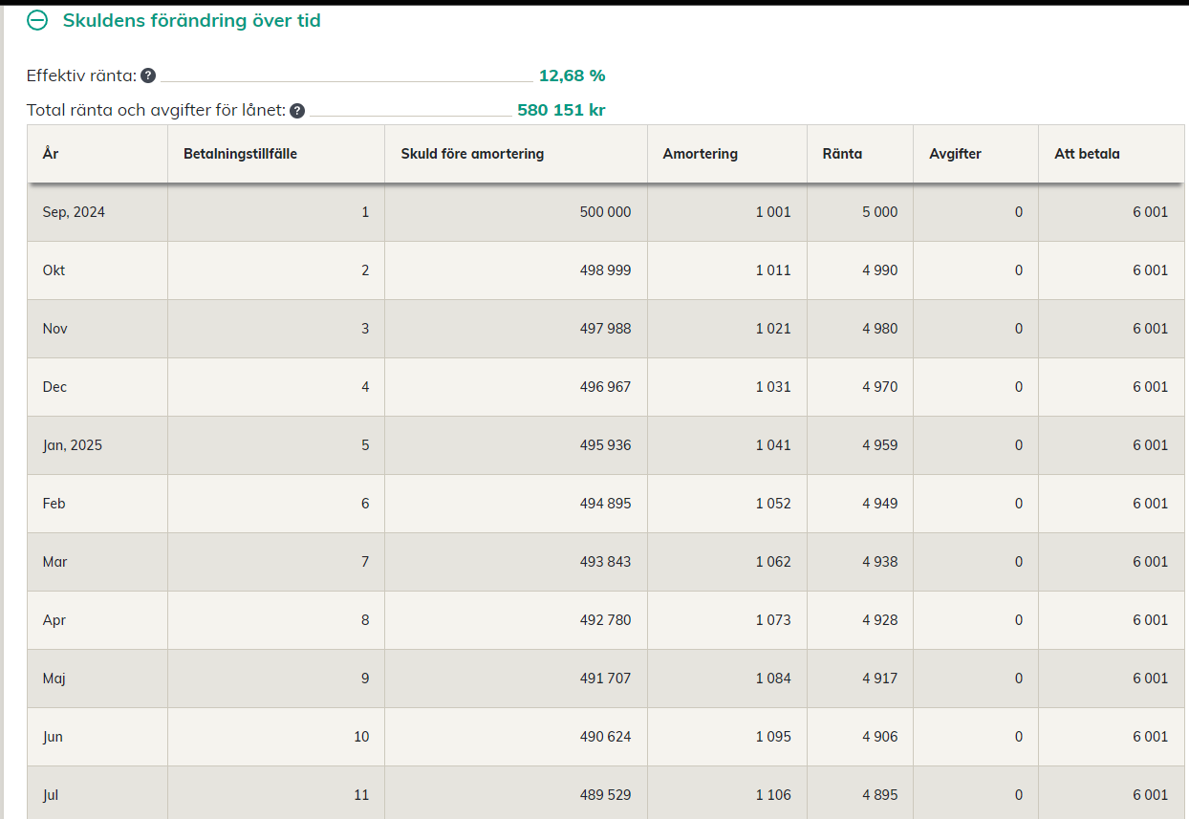Select the 12,68 % effective interest value
The width and height of the screenshot is (1189, 819).
click(572, 76)
